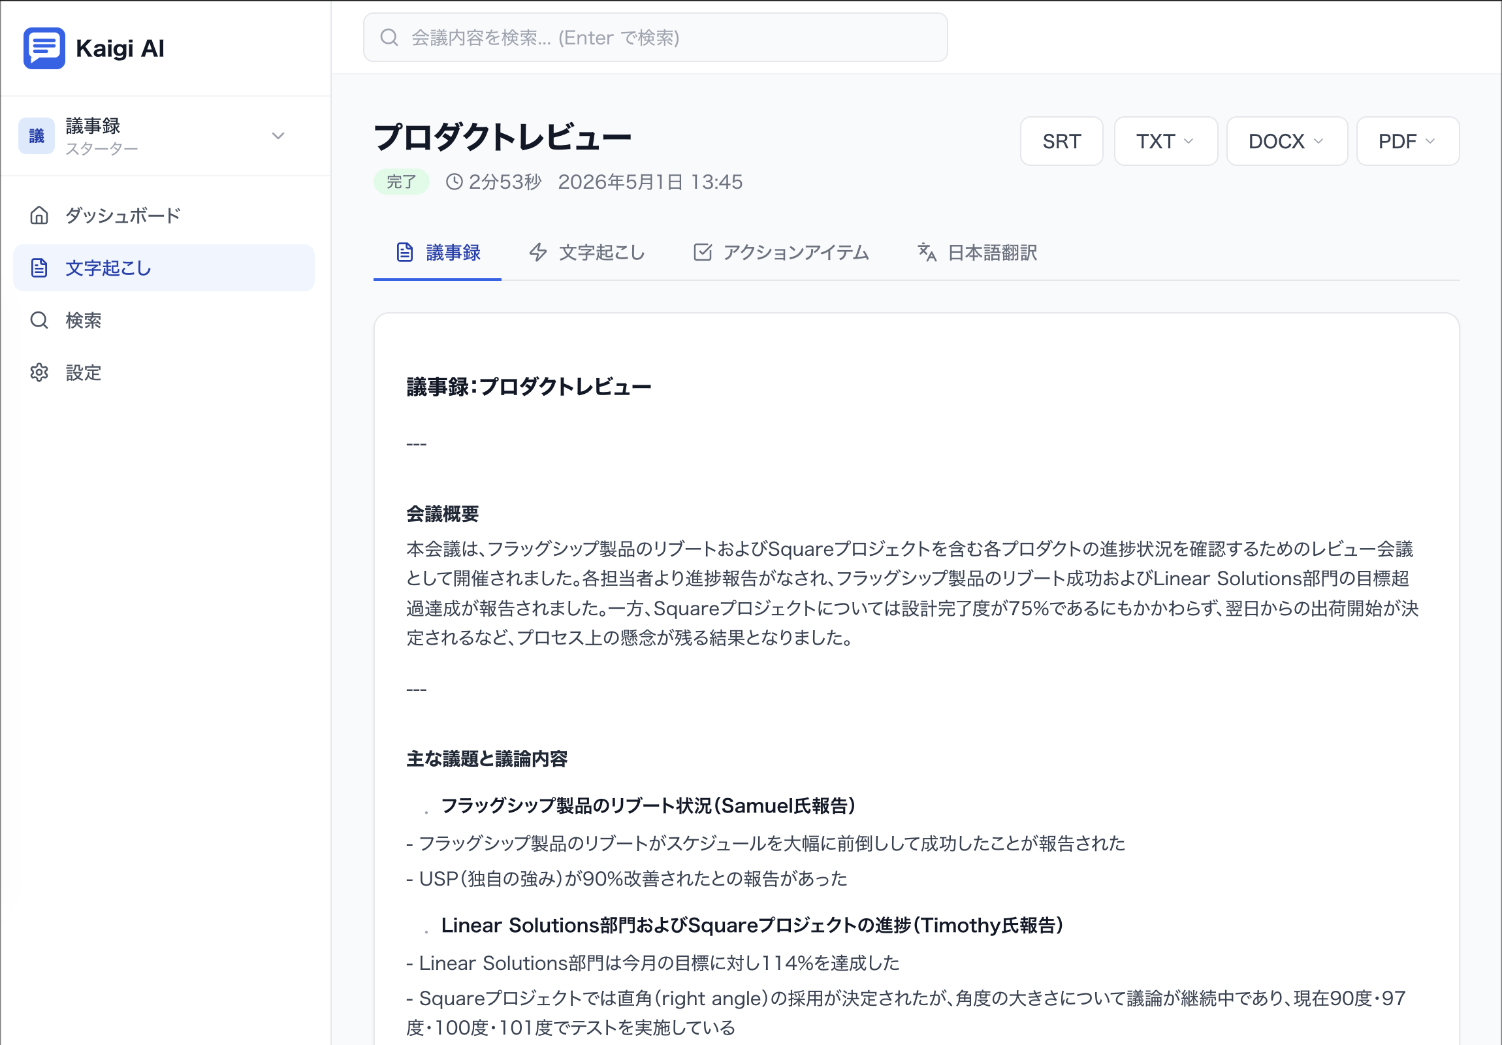Open the TXT export dropdown

coord(1165,140)
